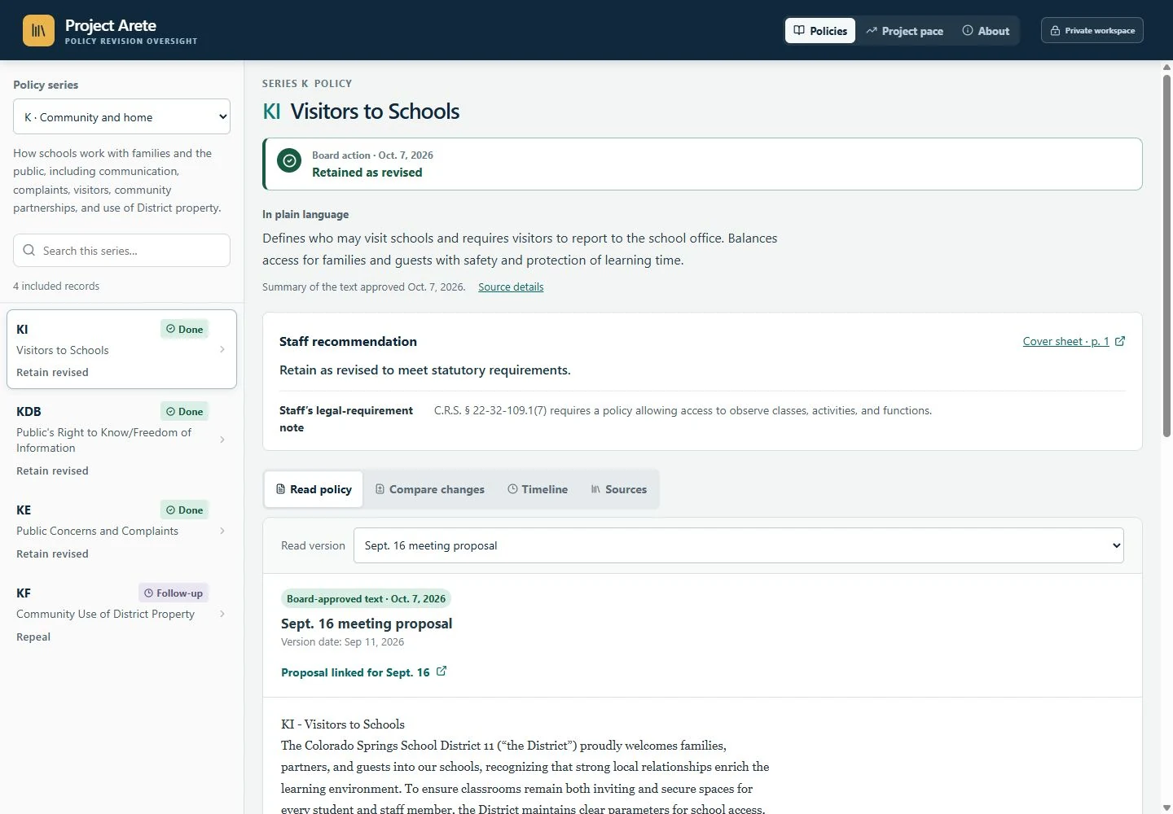Viewport: 1173px width, 814px height.
Task: Click the "Board-approved text · Oct. 7, 2026" badge
Action: coord(366,598)
